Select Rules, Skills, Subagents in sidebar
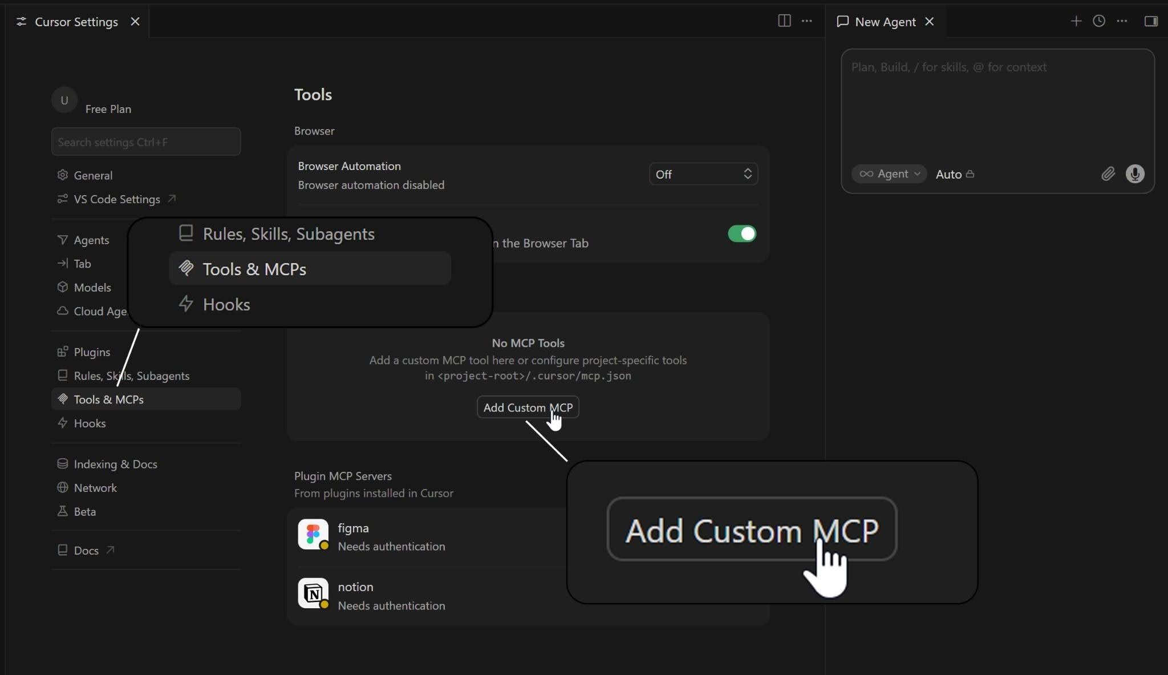 (x=146, y=376)
